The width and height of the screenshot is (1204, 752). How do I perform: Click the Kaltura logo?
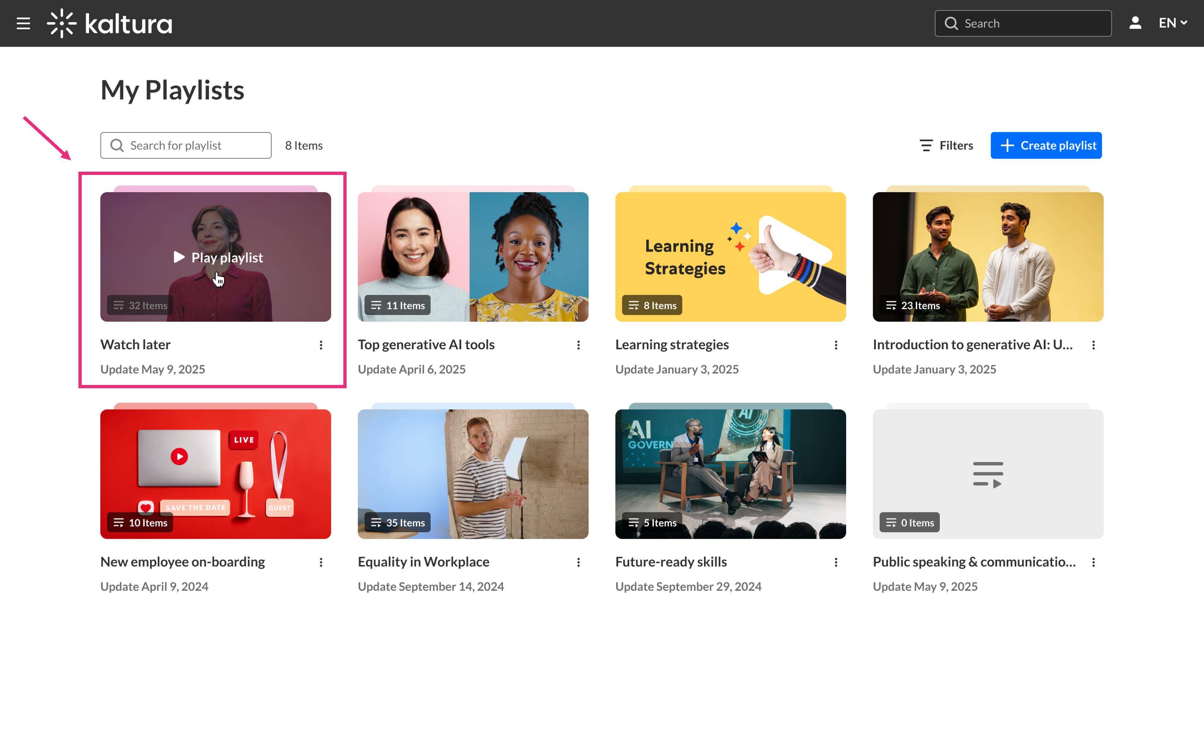click(109, 23)
